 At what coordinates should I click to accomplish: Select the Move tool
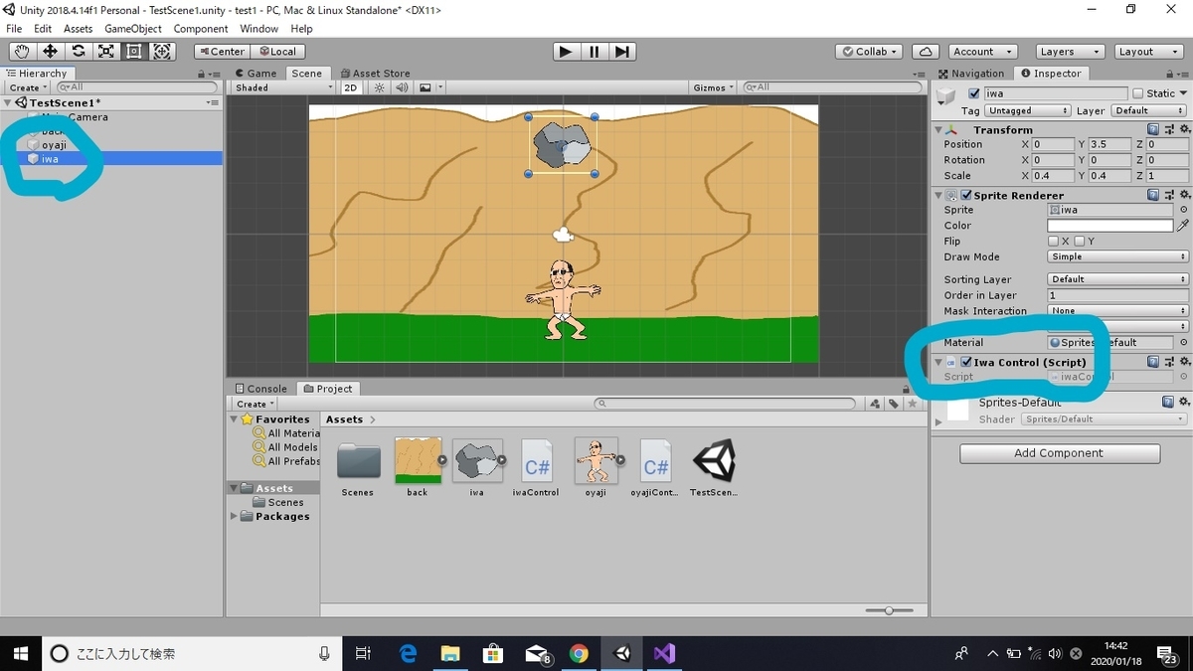click(50, 52)
